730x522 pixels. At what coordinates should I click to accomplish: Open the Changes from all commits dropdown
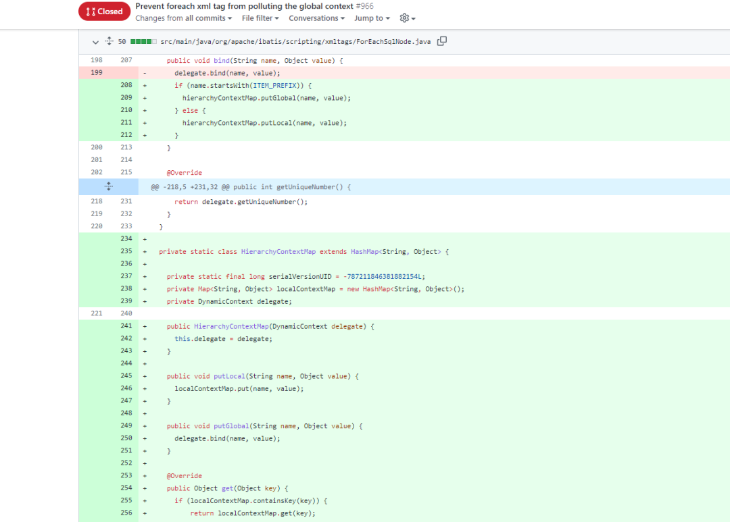click(x=183, y=18)
